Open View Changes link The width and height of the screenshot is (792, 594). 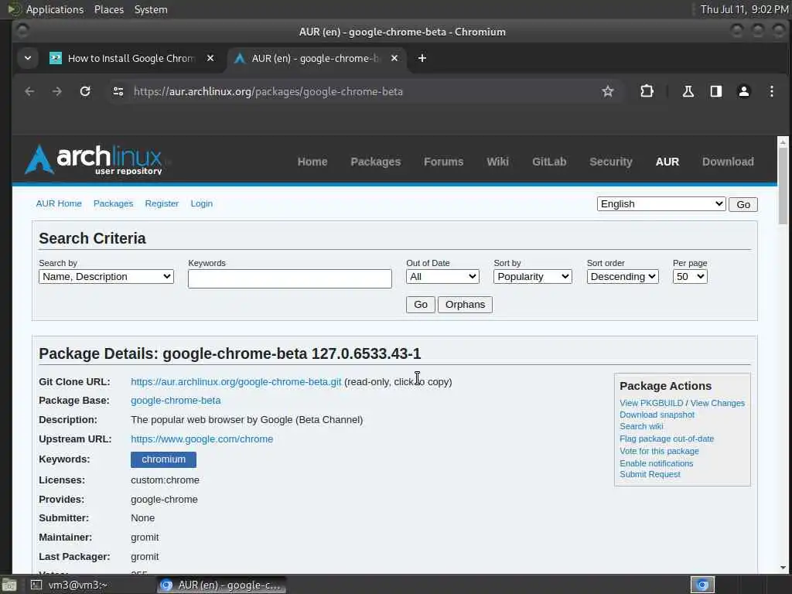(717, 403)
